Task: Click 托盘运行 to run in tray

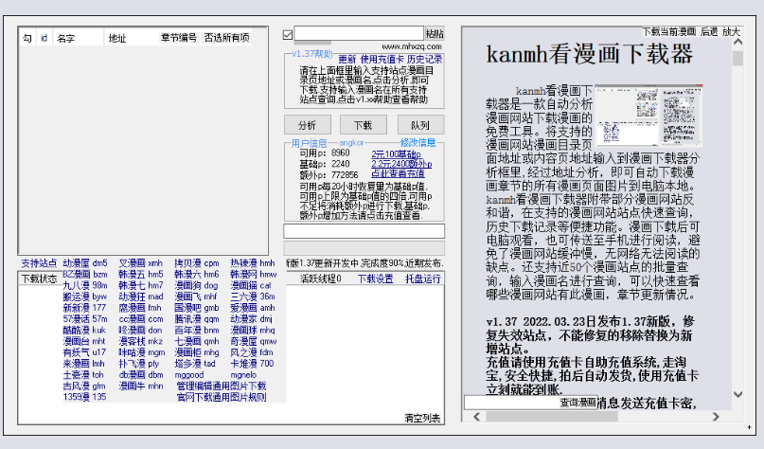Action: [x=423, y=279]
